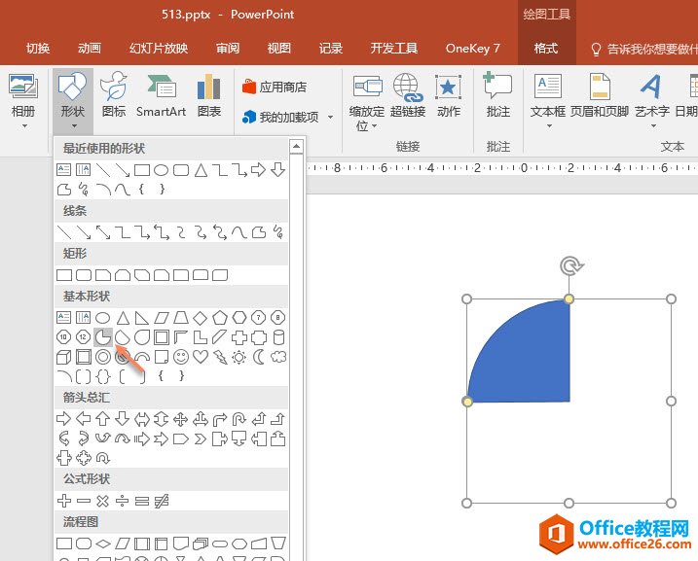Select the Right Triangle shape
Screen dimensions: 698x561
coord(141,318)
